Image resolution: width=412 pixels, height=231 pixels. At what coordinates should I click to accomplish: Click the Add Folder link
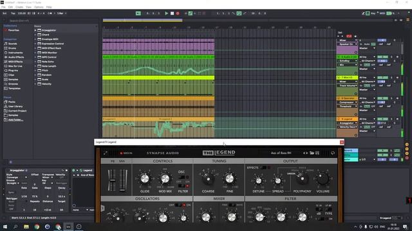[x=15, y=120]
